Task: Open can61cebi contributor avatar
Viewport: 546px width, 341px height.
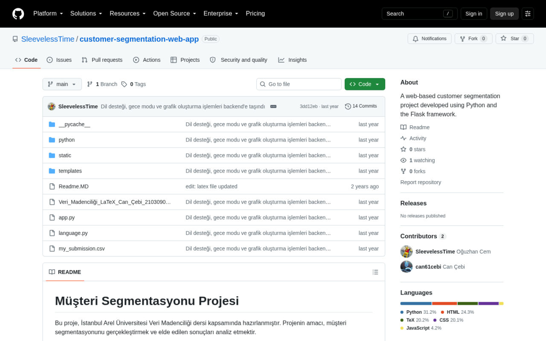Action: point(407,267)
